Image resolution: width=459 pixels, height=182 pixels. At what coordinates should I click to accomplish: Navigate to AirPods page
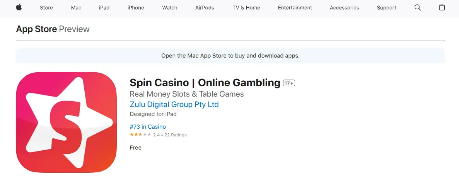click(205, 8)
